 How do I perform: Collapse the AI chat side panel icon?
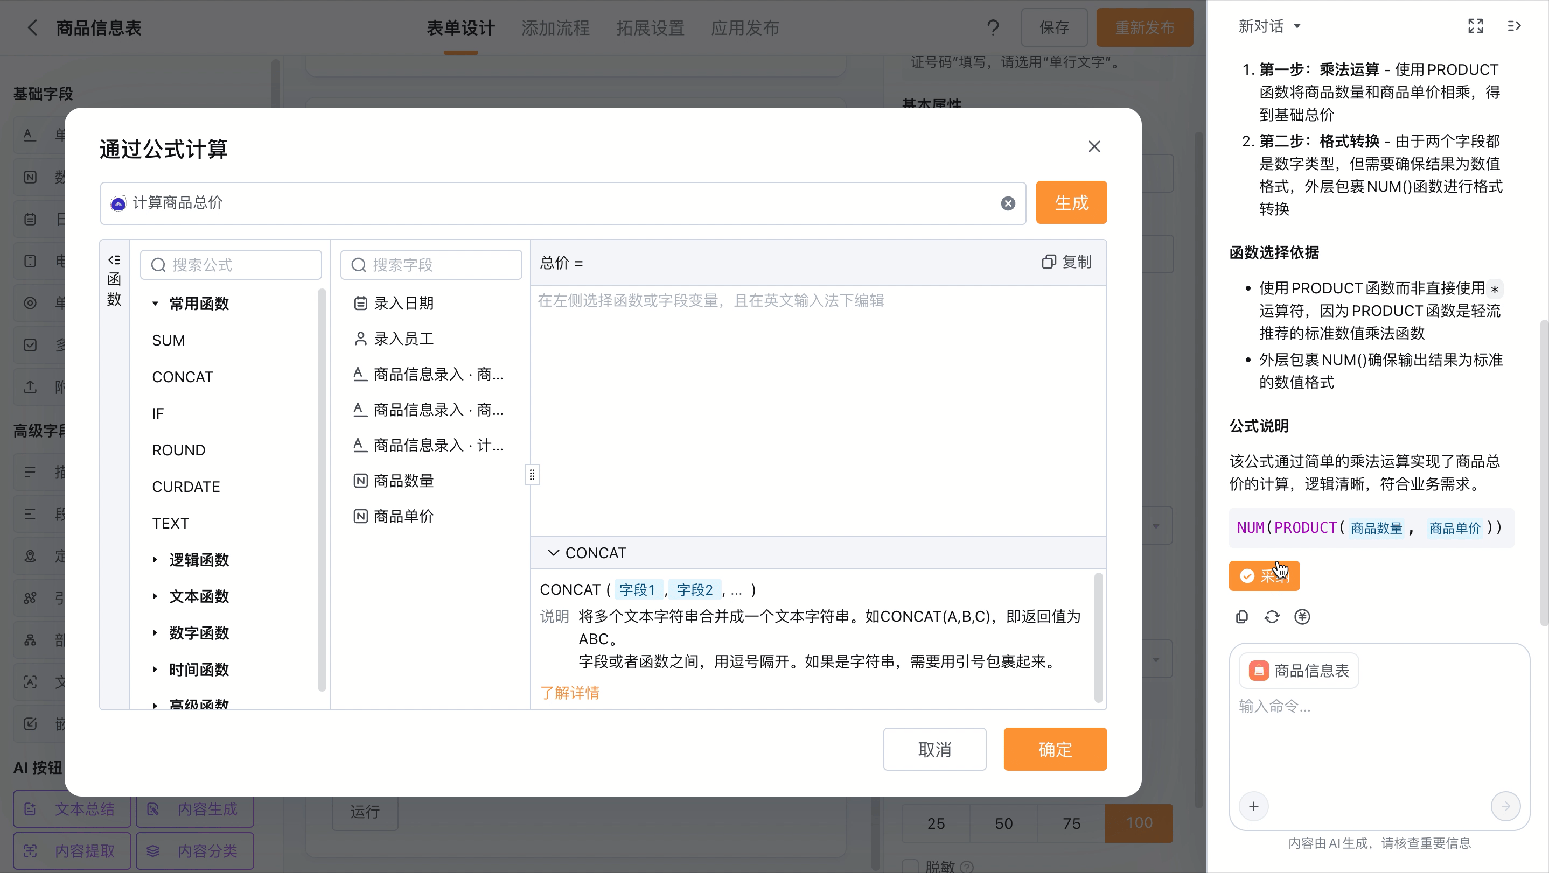(x=1514, y=26)
